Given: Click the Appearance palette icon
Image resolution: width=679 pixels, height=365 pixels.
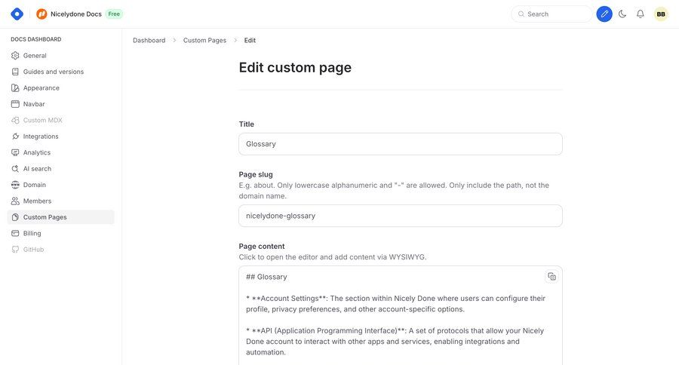Looking at the screenshot, I should (15, 88).
